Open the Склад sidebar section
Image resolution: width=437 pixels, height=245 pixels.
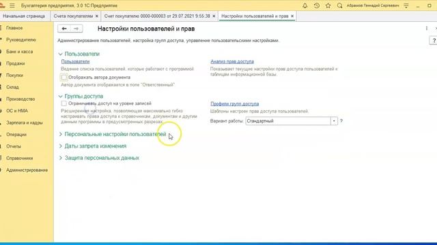pyautogui.click(x=12, y=87)
